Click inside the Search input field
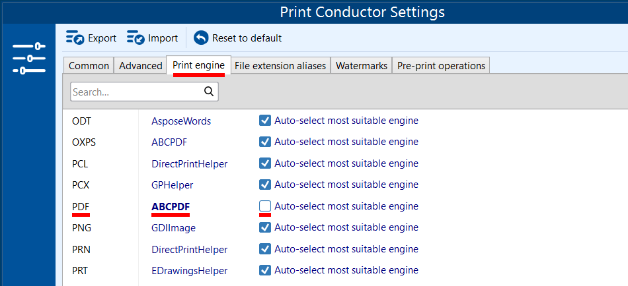The width and height of the screenshot is (628, 286). (x=136, y=92)
